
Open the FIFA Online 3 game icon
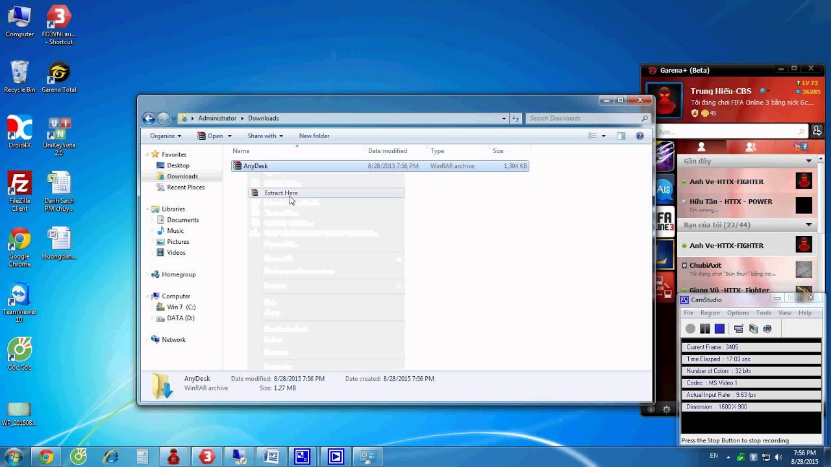click(x=665, y=222)
